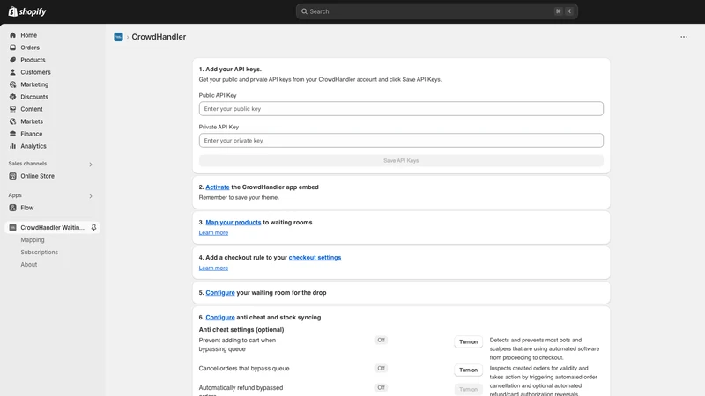Click the CrowdHandler breadcrumb app icon
Screen dimensions: 705x396
coord(118,37)
